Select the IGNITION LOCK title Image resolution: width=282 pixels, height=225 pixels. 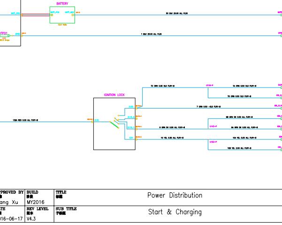click(114, 95)
